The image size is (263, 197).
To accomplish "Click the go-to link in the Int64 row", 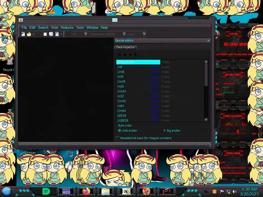I will 155,106.
